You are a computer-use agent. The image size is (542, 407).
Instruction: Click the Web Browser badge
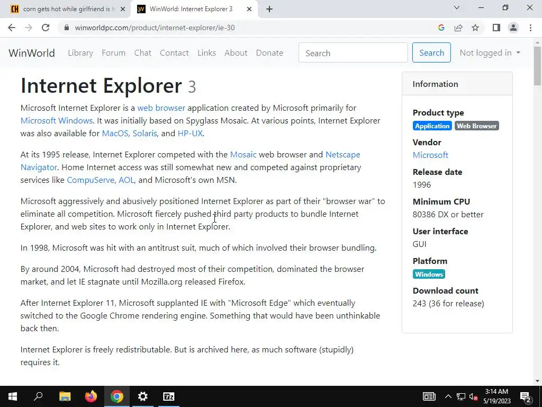click(477, 126)
